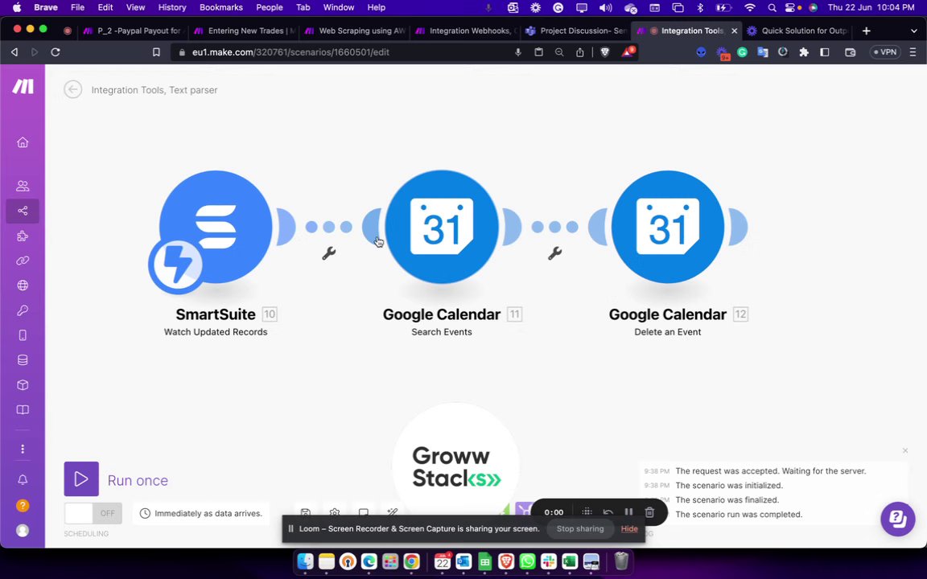Open the user profile avatar in the sidebar
Screen dimensions: 927x579
pyautogui.click(x=23, y=531)
